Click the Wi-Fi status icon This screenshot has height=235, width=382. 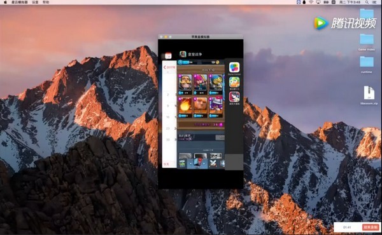311,2
